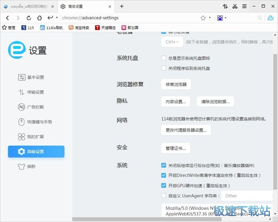Click the Baidu paw search icon
The image size is (278, 222).
(x=220, y=18)
